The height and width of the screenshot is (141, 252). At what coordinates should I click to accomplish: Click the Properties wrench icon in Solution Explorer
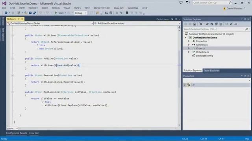[x=231, y=24]
